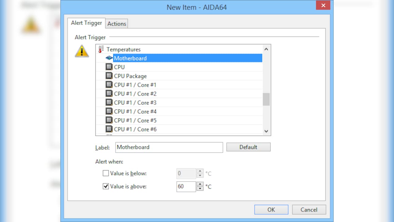Enable the Value is below checkbox
The height and width of the screenshot is (222, 394).
tap(106, 173)
